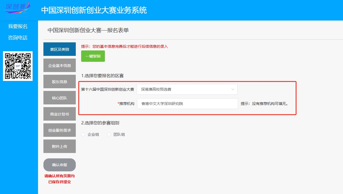Expand the 深港澳高校预选赛 dropdown

(x=187, y=89)
